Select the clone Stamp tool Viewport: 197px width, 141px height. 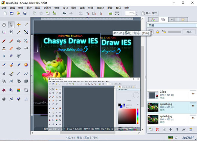click(x=4, y=48)
